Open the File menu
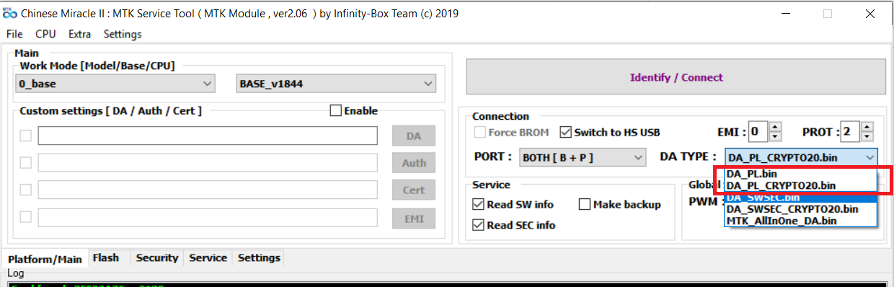894x287 pixels. (14, 34)
